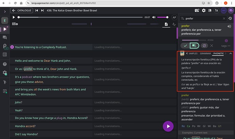The image size is (235, 139).
Task: Go back to CATALOGUE
Action: pyautogui.click(x=21, y=11)
